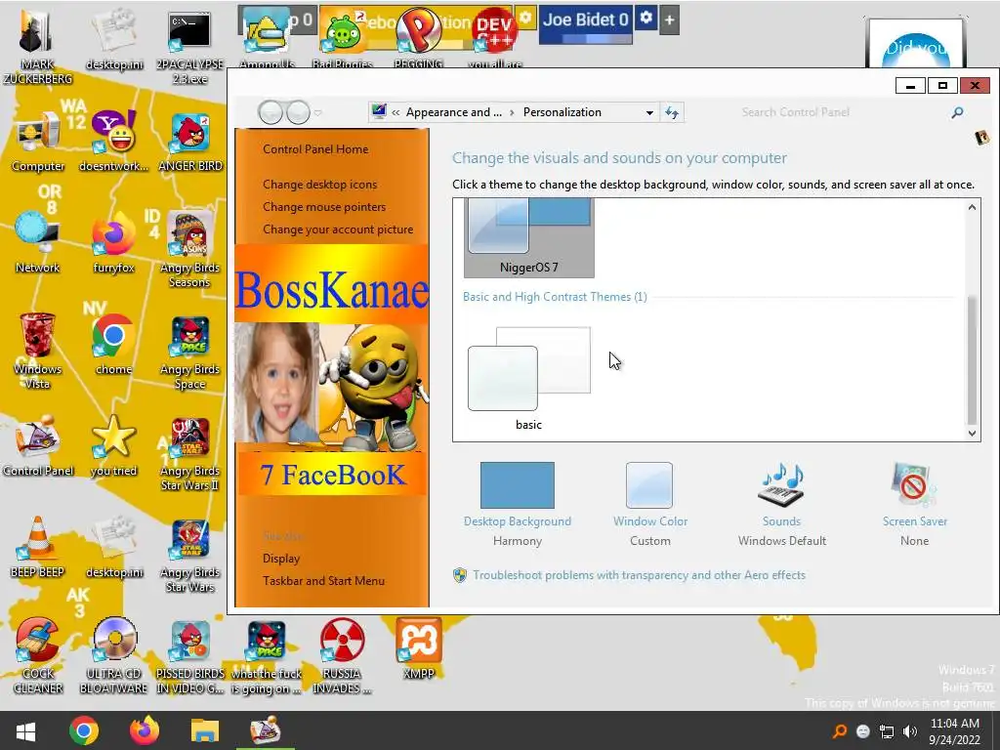This screenshot has width=1000, height=750.
Task: Select the XMPP desktop icon
Action: tap(418, 648)
